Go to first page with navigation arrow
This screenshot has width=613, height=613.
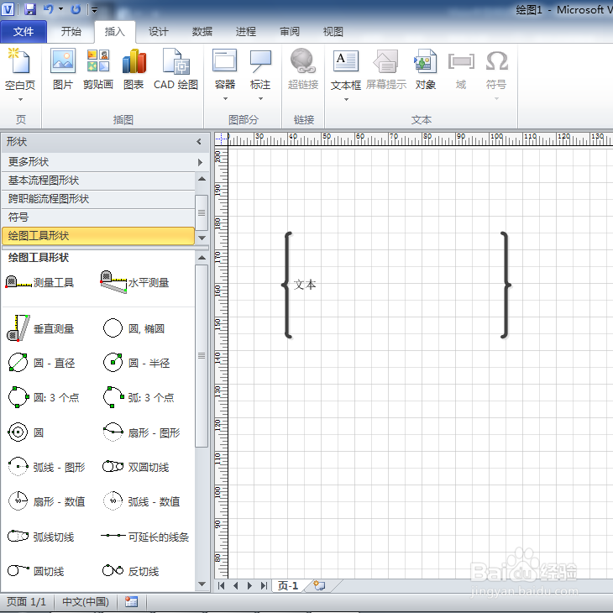pyautogui.click(x=222, y=585)
